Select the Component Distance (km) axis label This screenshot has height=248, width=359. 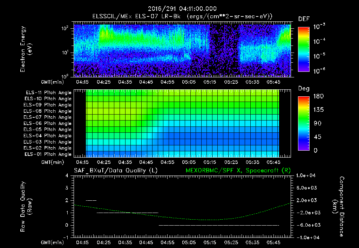pos(338,207)
